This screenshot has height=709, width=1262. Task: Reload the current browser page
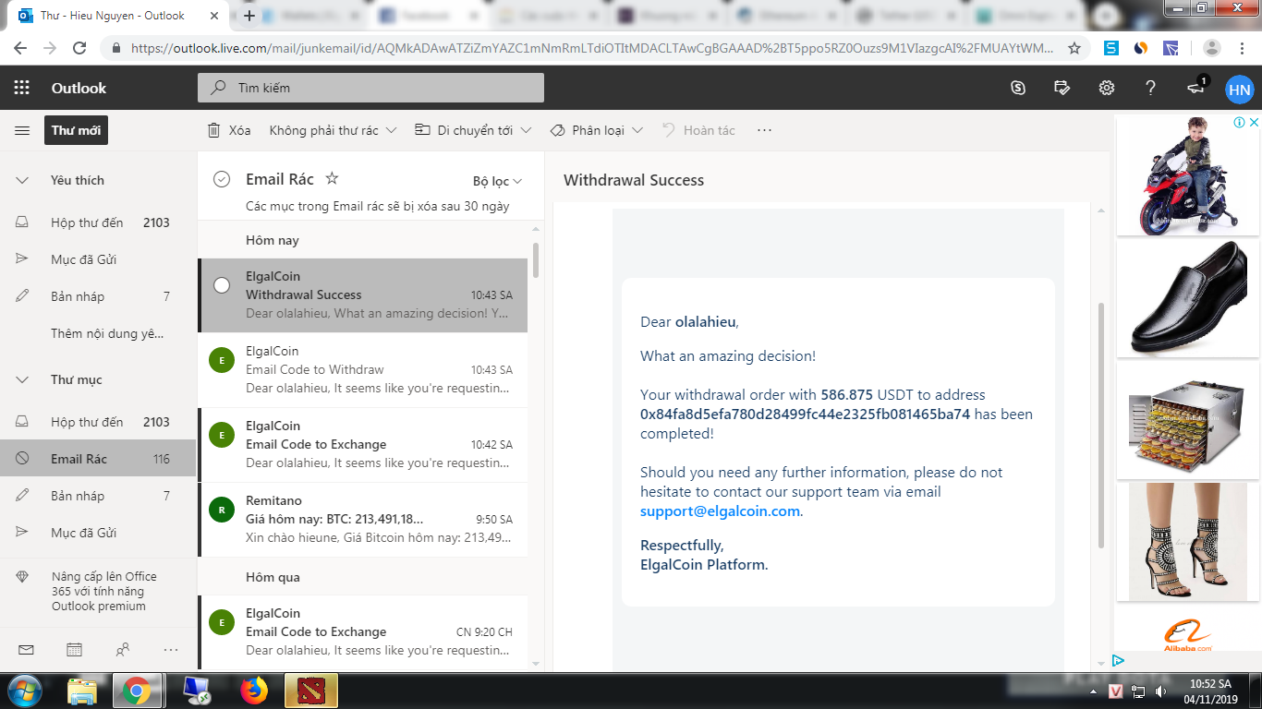click(79, 48)
